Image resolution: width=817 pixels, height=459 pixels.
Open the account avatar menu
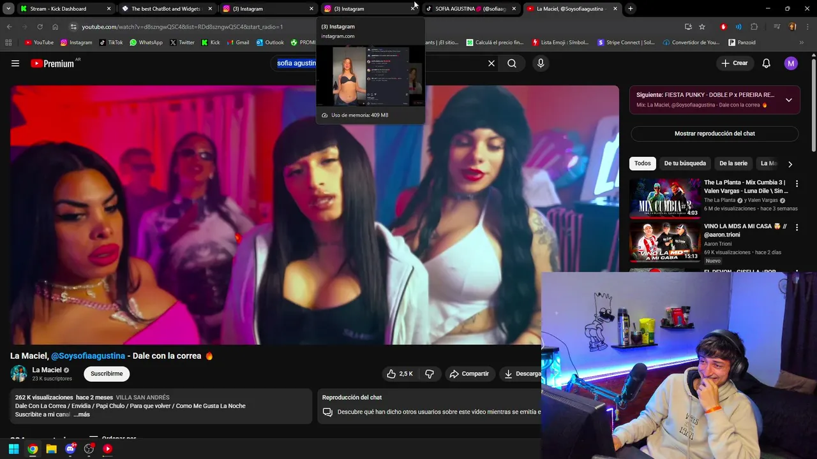click(x=791, y=63)
